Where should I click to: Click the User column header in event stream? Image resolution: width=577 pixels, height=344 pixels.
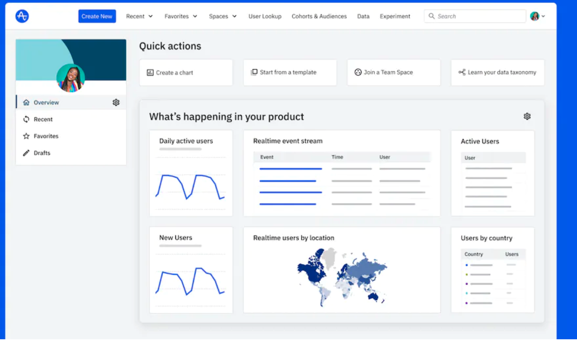[x=385, y=157]
